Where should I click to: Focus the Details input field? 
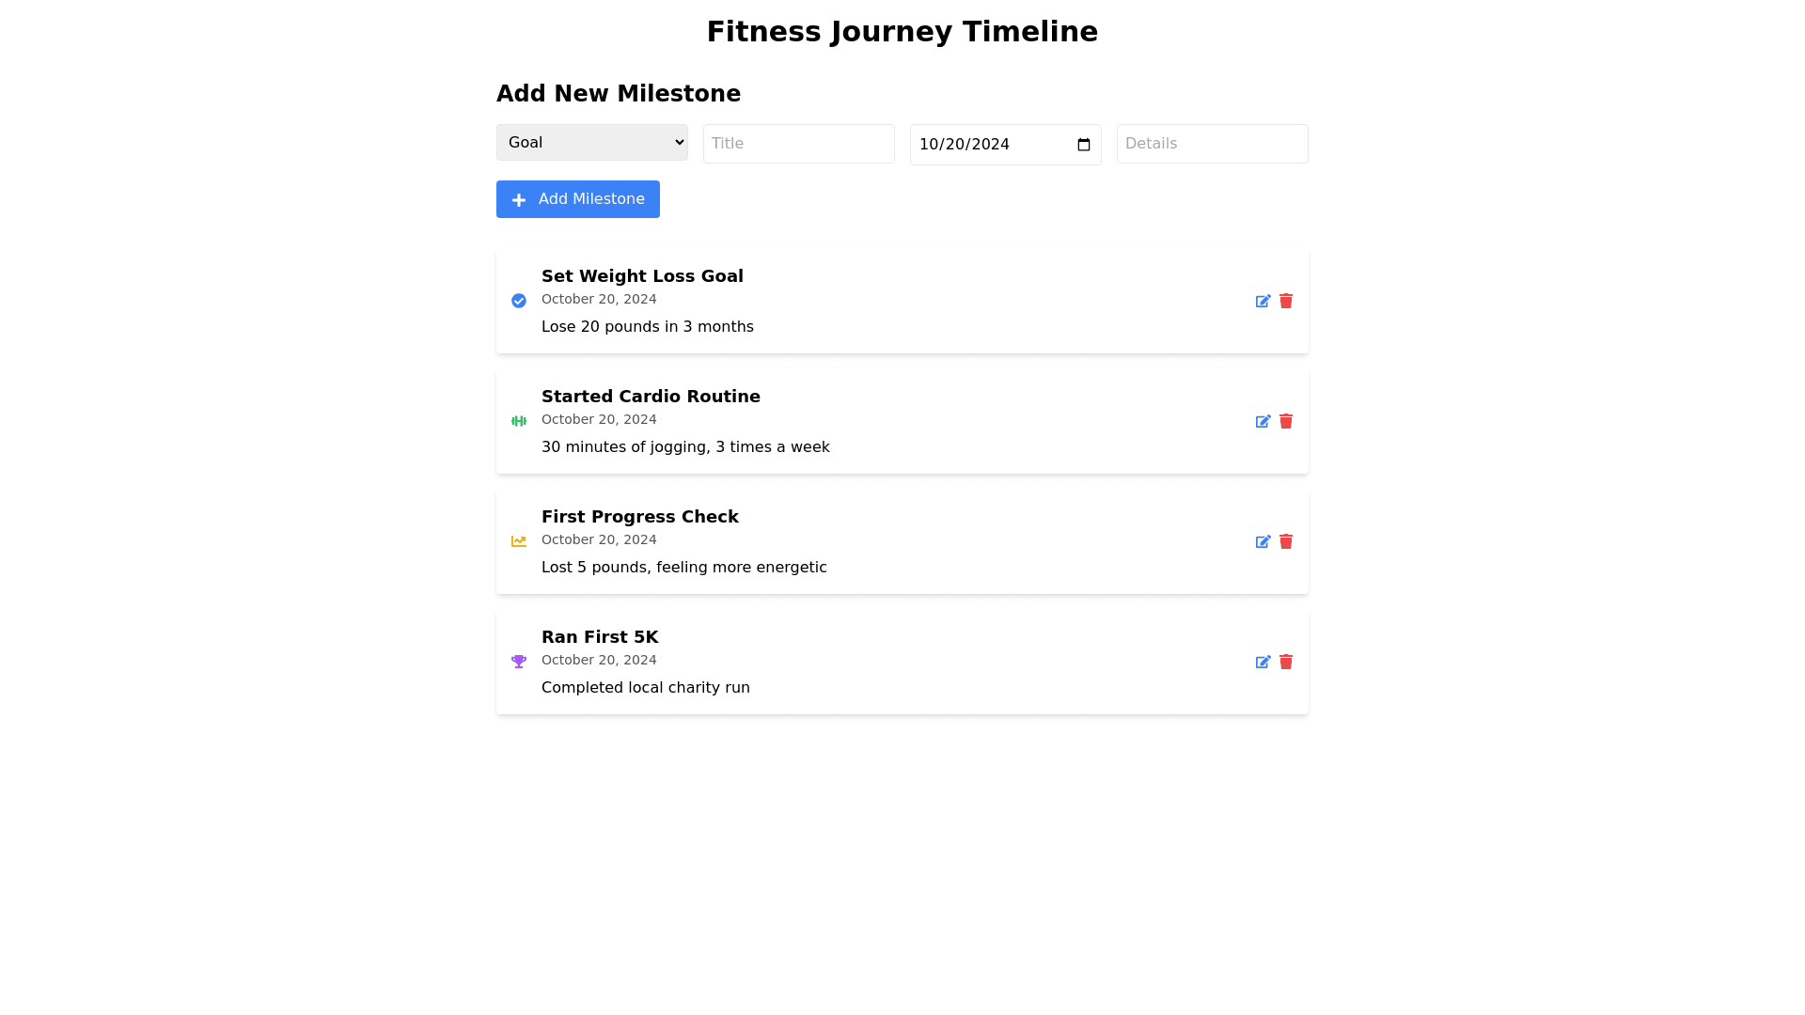coord(1213,144)
